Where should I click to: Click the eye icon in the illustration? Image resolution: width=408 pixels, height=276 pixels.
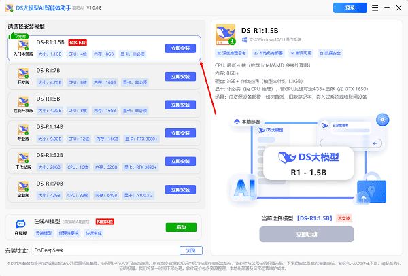382,120
